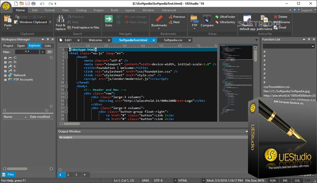This screenshot has height=183, width=317.
Task: Select output window page 2
Action: (68, 175)
